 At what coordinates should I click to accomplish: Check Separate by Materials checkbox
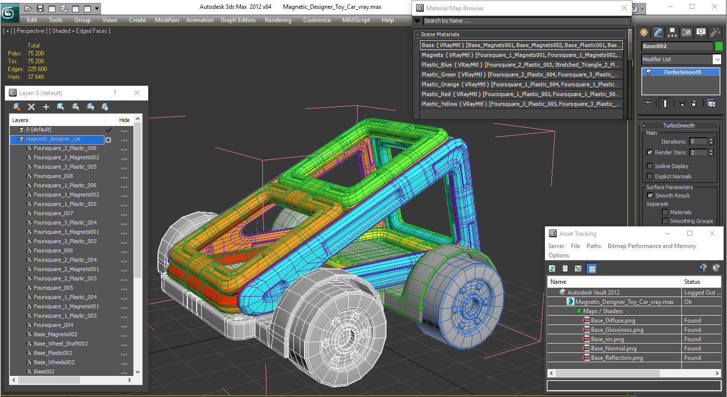click(x=665, y=212)
